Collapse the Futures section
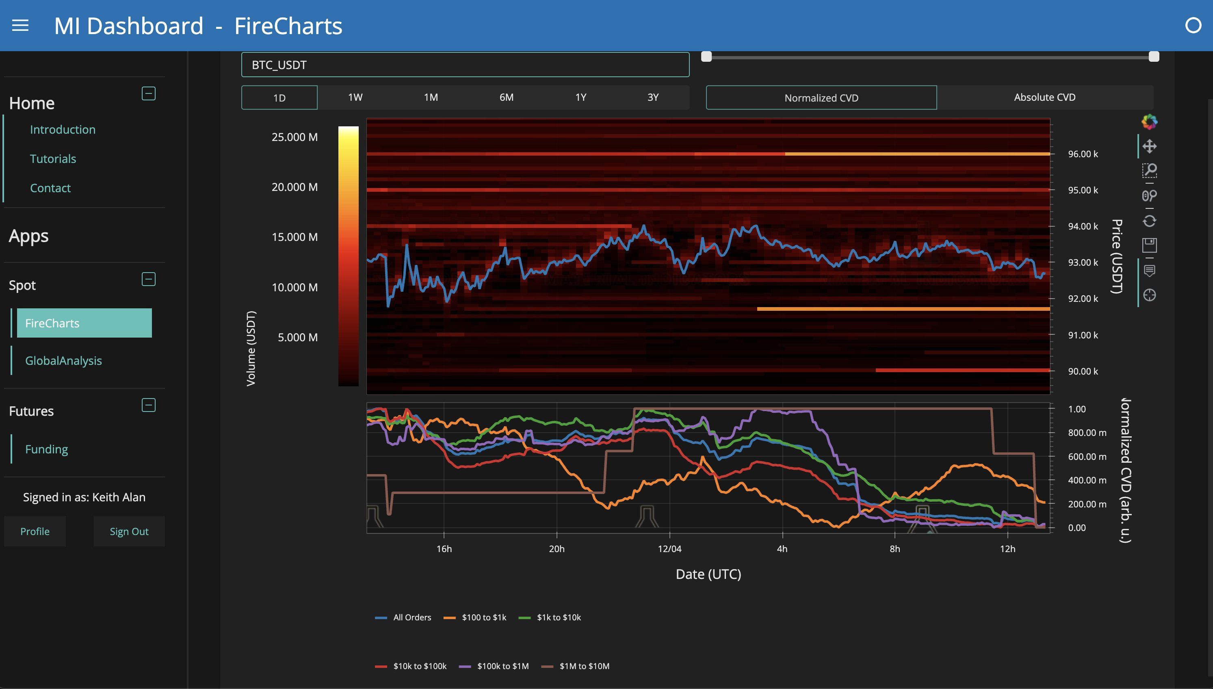The width and height of the screenshot is (1213, 689). click(148, 405)
